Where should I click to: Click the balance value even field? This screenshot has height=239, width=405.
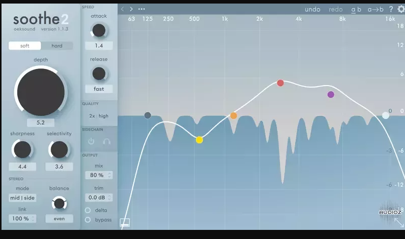pyautogui.click(x=59, y=219)
